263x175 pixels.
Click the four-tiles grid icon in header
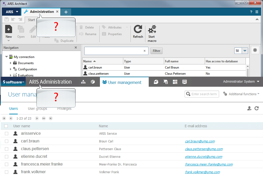coord(175,82)
